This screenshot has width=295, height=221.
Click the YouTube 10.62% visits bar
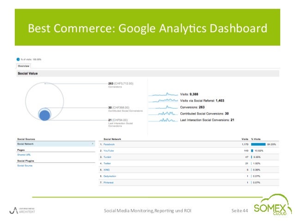(x=252, y=150)
